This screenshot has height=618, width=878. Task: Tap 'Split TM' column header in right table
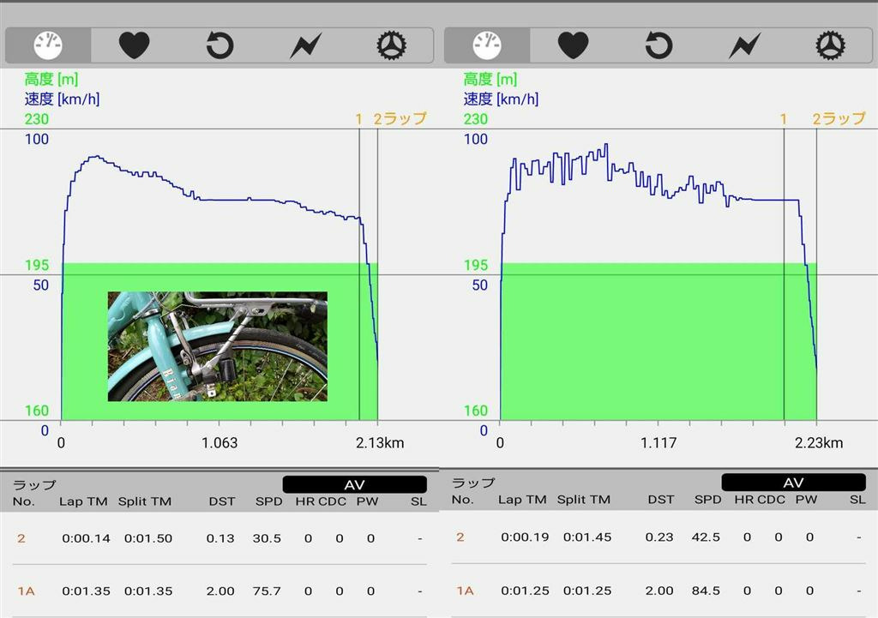583,500
